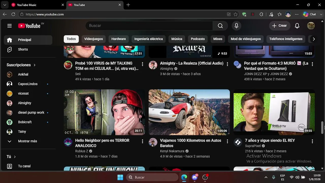The height and width of the screenshot is (183, 325).
Task: Open options menu for 7 años y sigue siendo EL REY
Action: (312, 141)
